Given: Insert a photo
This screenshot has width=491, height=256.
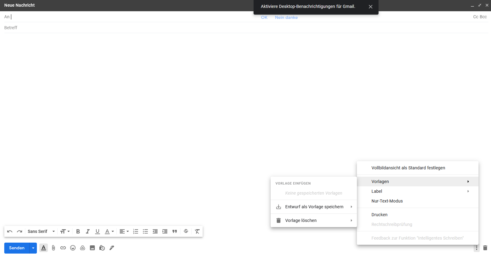Looking at the screenshot, I should pyautogui.click(x=92, y=248).
